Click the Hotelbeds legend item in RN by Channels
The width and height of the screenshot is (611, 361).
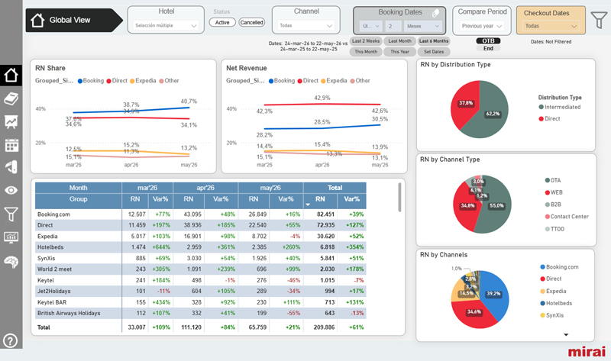click(x=556, y=303)
